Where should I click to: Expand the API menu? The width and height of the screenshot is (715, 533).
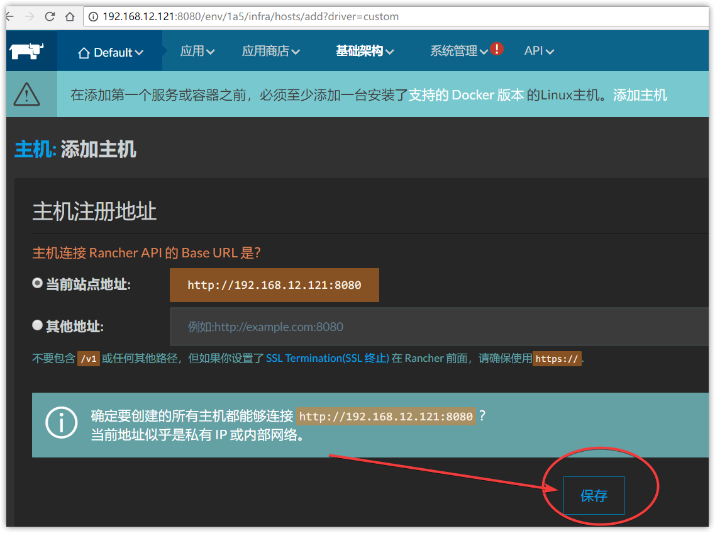coord(539,51)
